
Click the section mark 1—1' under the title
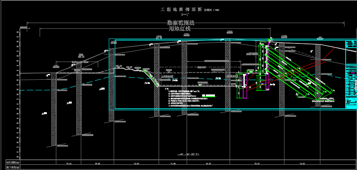point(185,15)
